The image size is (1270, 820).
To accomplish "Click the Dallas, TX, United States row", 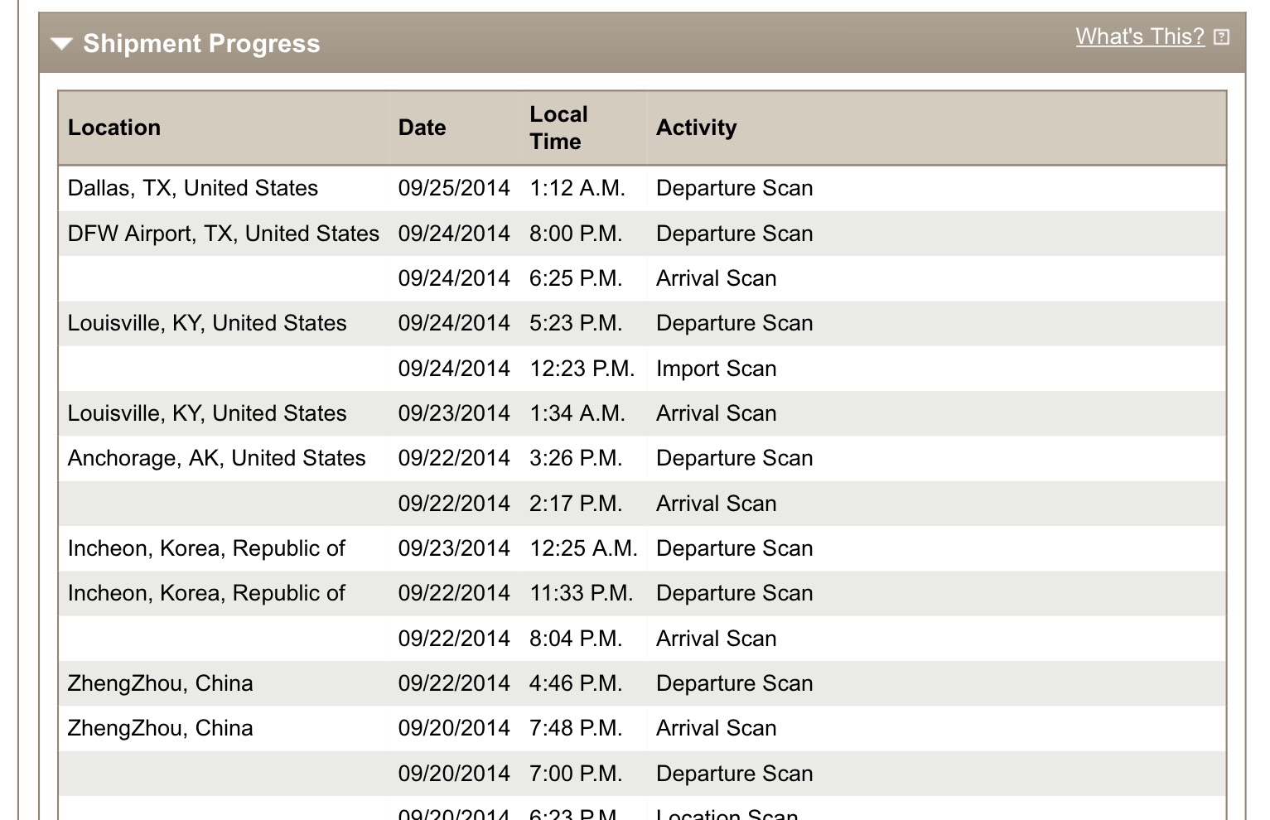I will [x=642, y=188].
